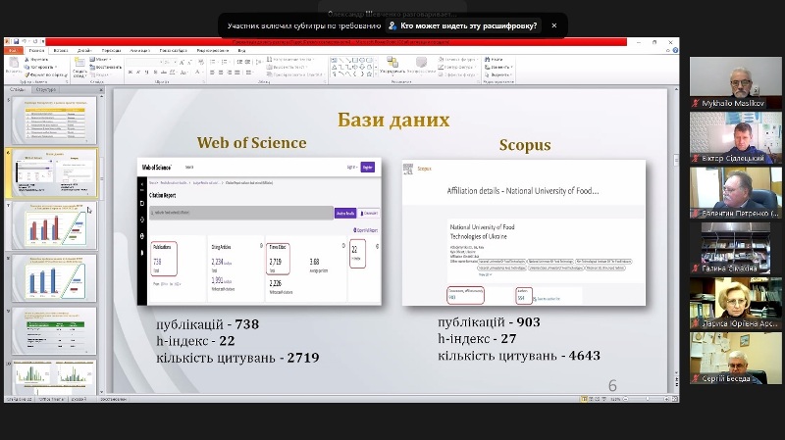Click Mykhailo Maslikov's video tile
Image resolution: width=785 pixels, height=440 pixels.
pyautogui.click(x=735, y=82)
